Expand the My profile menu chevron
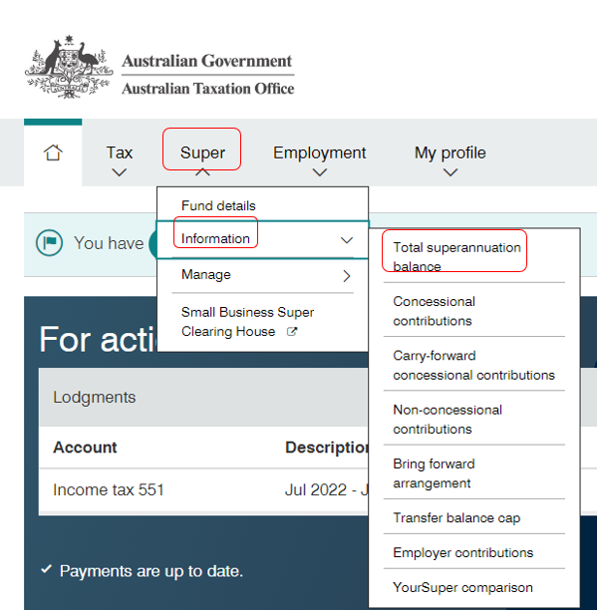 (451, 172)
